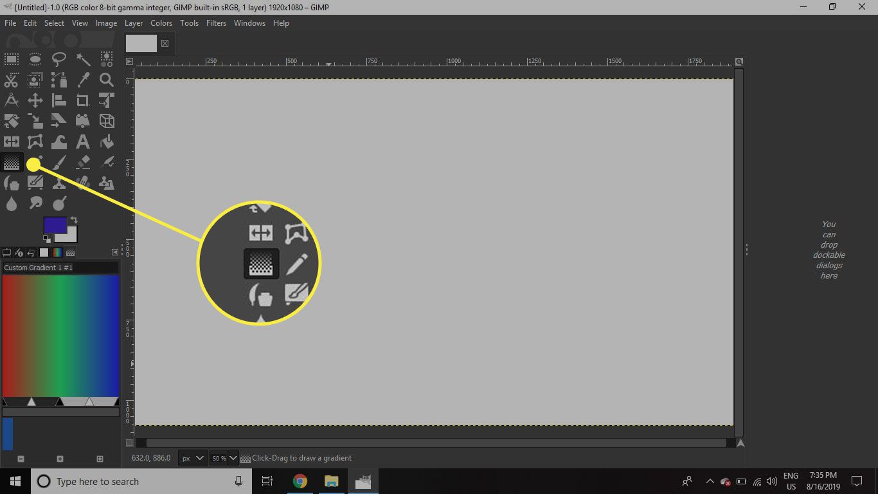Select the Smudge tool

[x=35, y=204]
